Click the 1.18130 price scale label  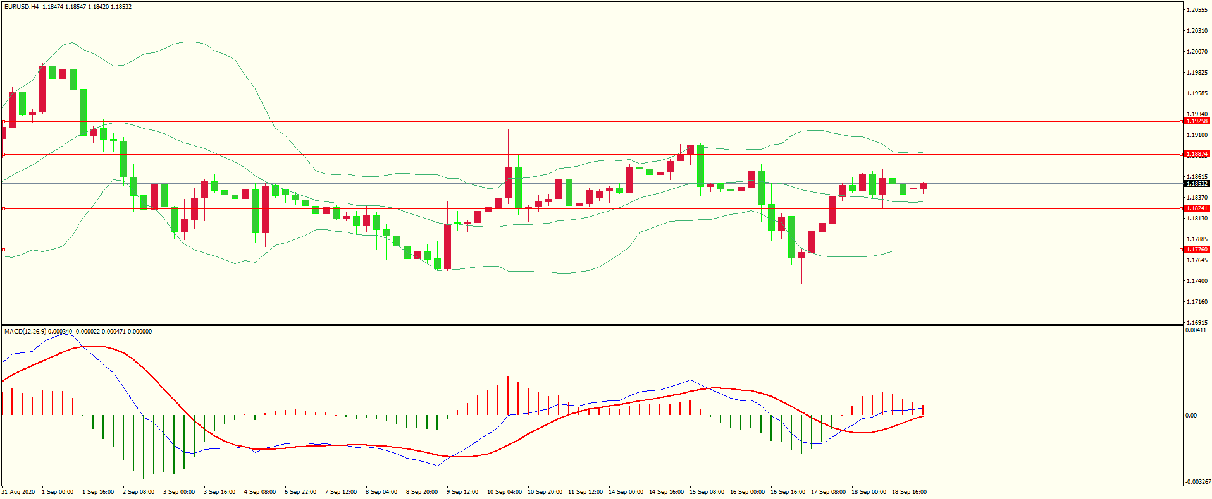pyautogui.click(x=1197, y=219)
